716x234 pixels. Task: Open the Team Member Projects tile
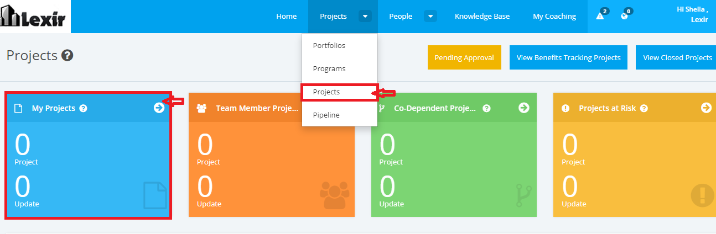(x=272, y=155)
